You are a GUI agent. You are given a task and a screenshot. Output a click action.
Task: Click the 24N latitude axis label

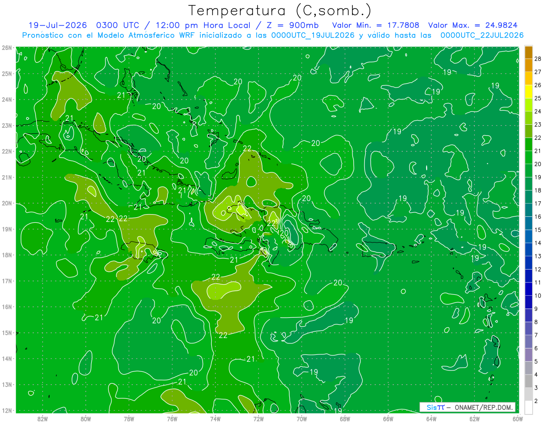click(x=7, y=99)
